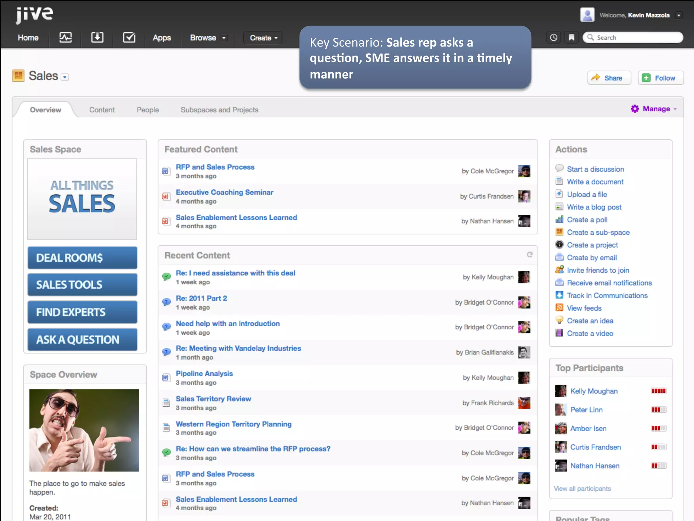Click the Communications inbox download icon

point(97,37)
